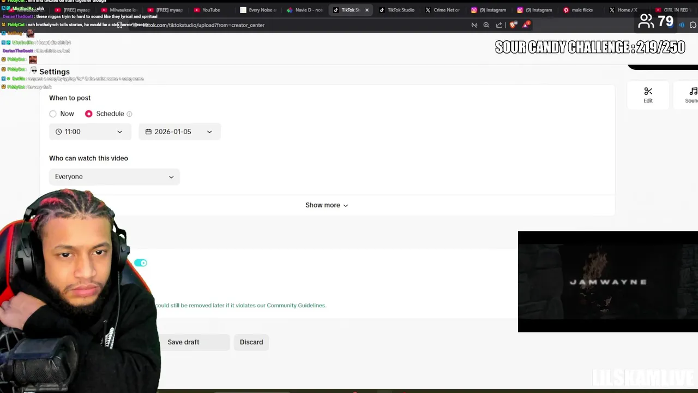The width and height of the screenshot is (698, 393).
Task: Open the Brave Rewards triangle icon
Action: coord(526,24)
